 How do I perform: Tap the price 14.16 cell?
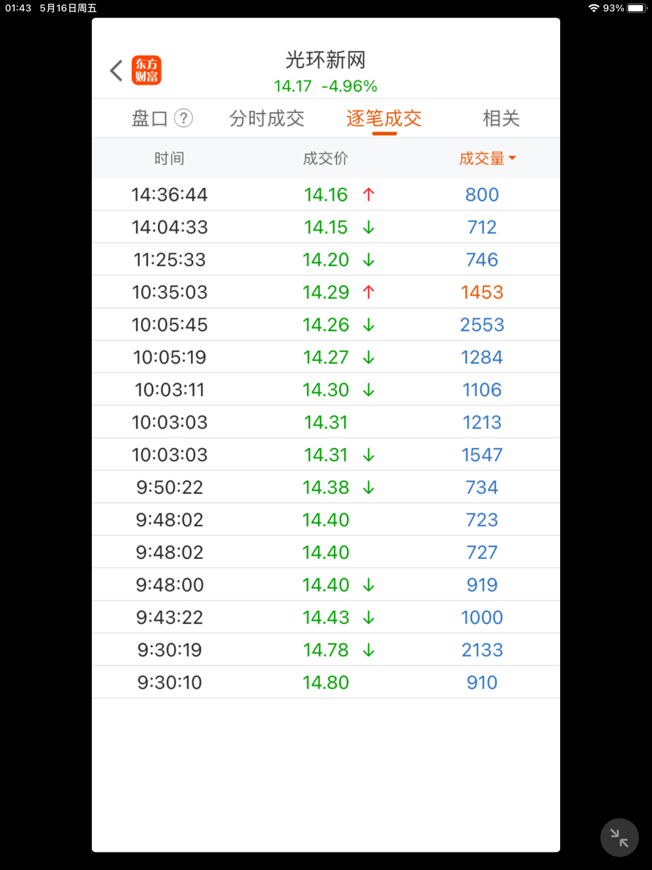pos(326,194)
